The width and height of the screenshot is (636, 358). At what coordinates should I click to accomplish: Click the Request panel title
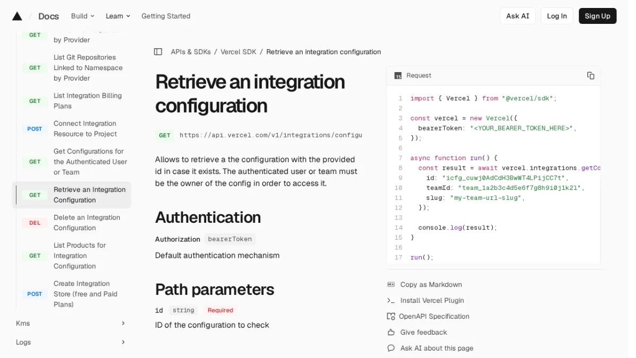tap(419, 75)
